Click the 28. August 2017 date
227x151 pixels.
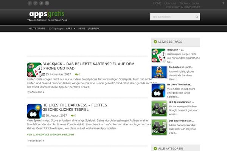click(56, 116)
